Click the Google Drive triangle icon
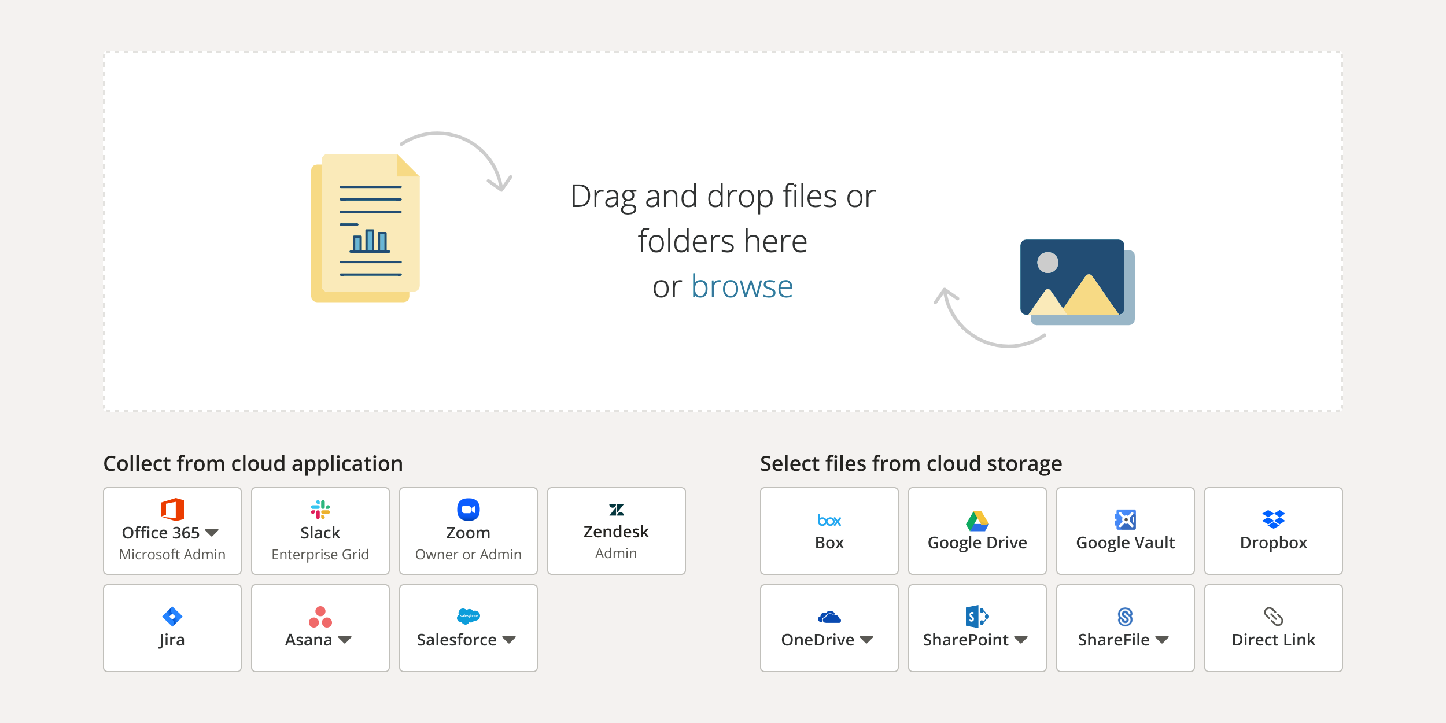Image resolution: width=1446 pixels, height=723 pixels. (977, 521)
